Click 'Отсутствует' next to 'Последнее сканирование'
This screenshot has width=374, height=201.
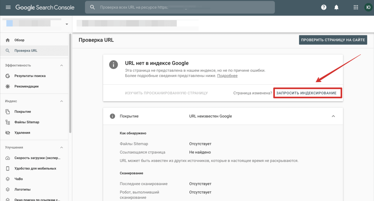tap(200, 184)
